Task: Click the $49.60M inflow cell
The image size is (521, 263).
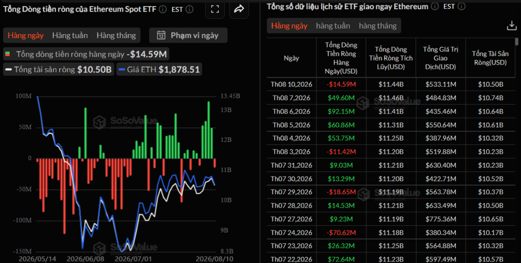Action: pyautogui.click(x=341, y=98)
